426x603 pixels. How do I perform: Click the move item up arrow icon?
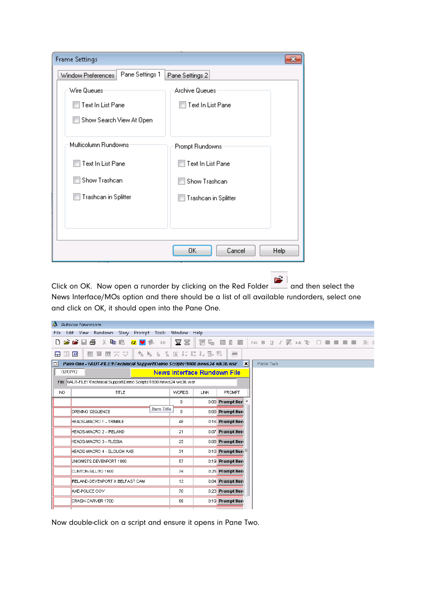(x=117, y=354)
